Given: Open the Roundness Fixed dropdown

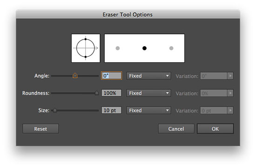Looking at the screenshot, I should click(149, 93).
